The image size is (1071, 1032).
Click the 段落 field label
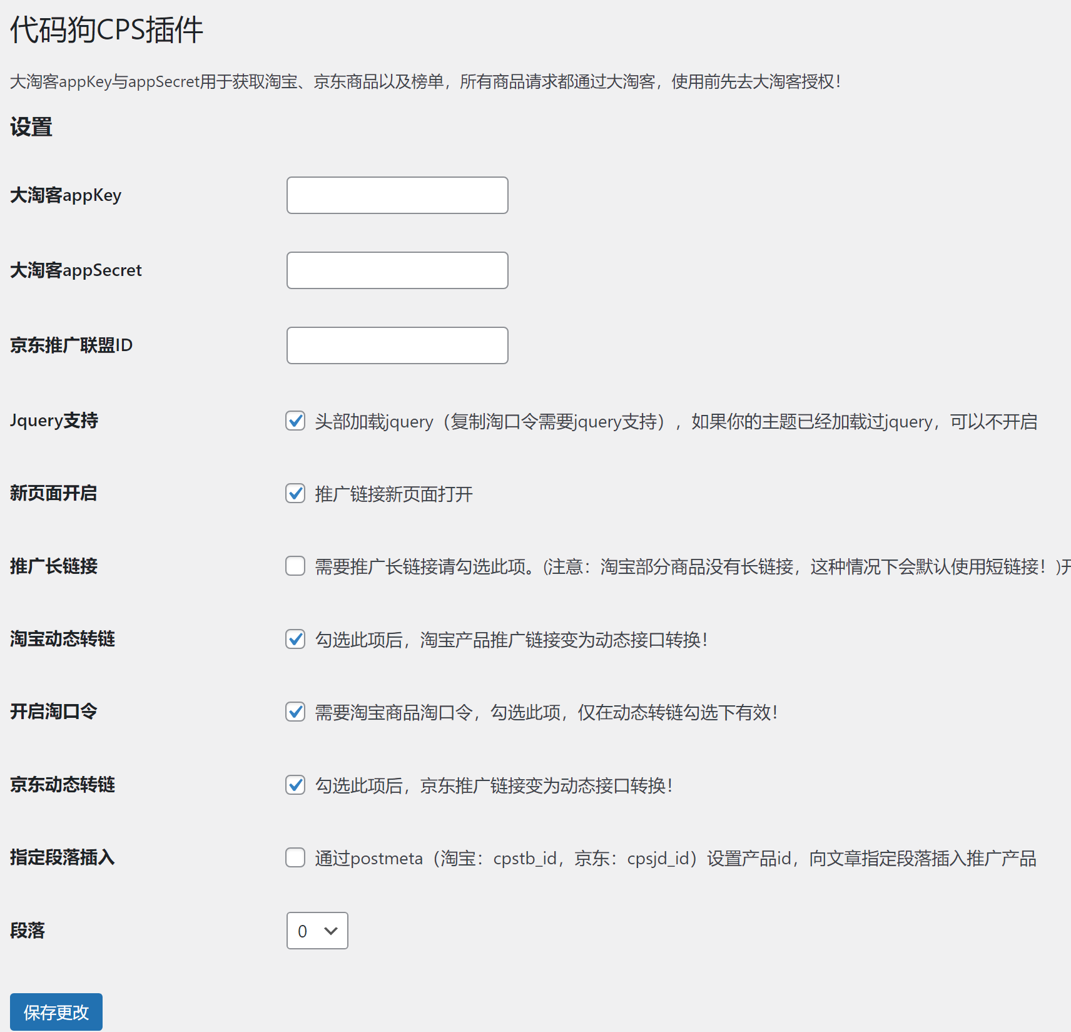point(28,931)
